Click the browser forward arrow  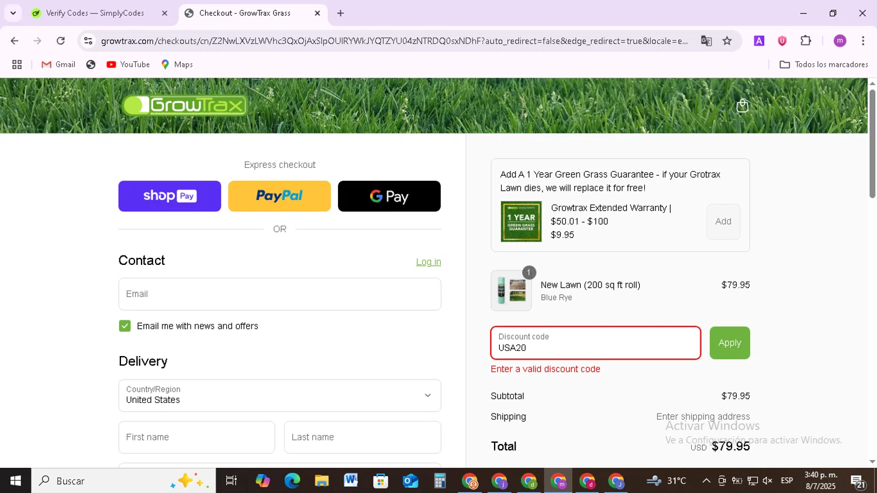pyautogui.click(x=37, y=41)
